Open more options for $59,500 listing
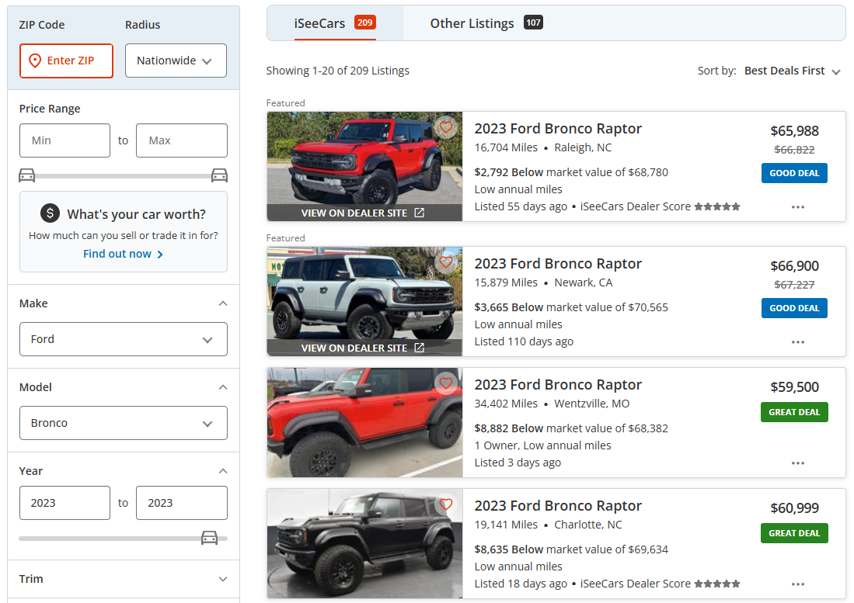 [x=798, y=463]
